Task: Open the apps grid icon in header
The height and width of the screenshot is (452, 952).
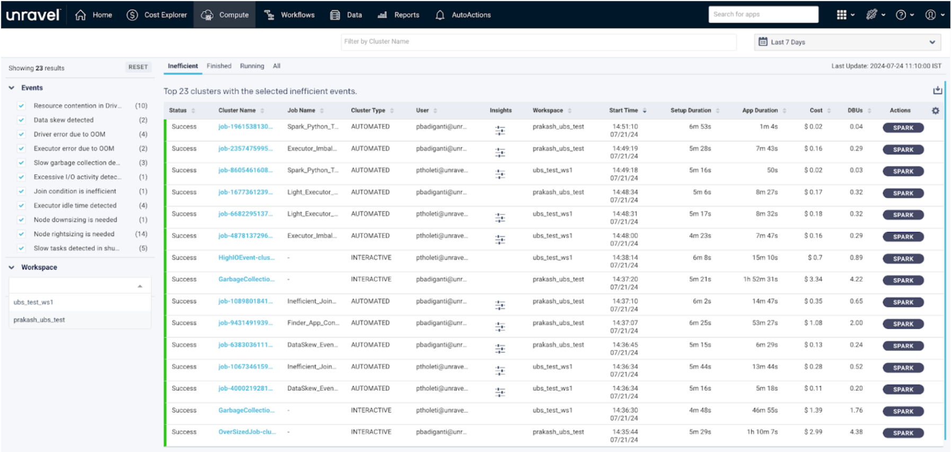Action: [841, 15]
